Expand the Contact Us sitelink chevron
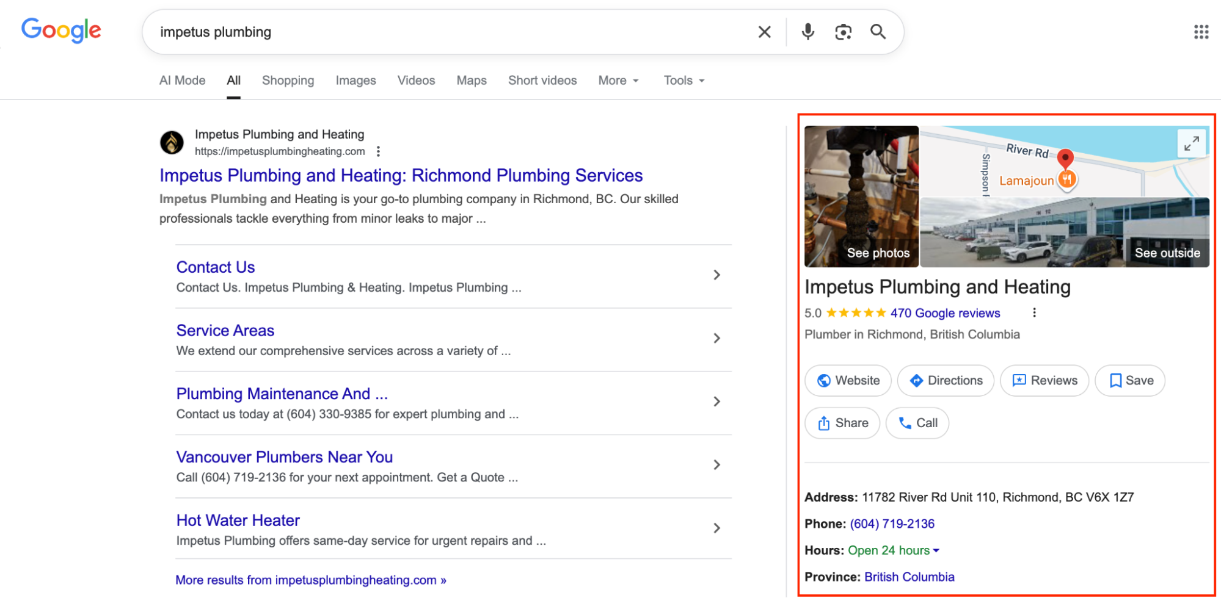1221x598 pixels. [x=716, y=275]
